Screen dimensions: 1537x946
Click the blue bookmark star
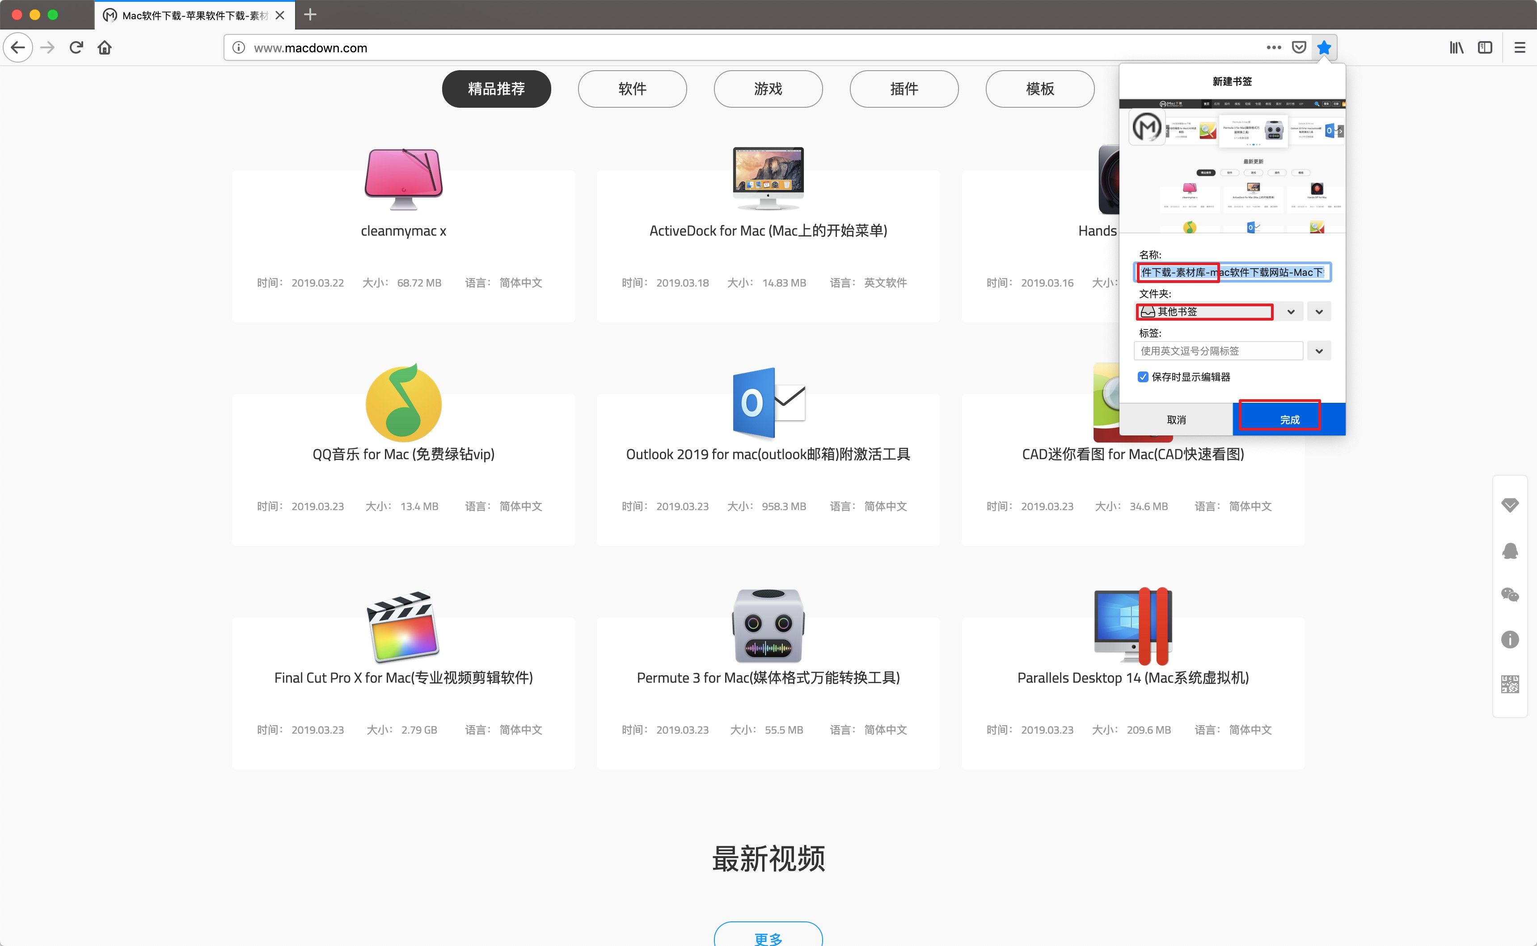point(1324,47)
